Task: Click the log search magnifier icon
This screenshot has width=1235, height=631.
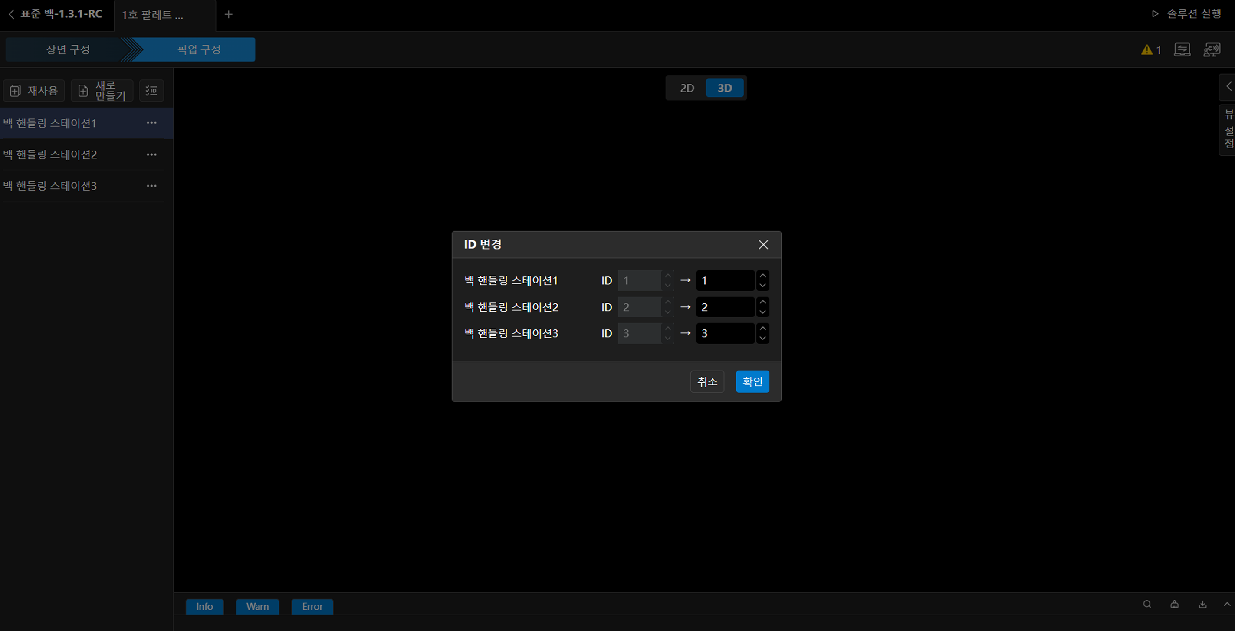Action: [x=1147, y=604]
